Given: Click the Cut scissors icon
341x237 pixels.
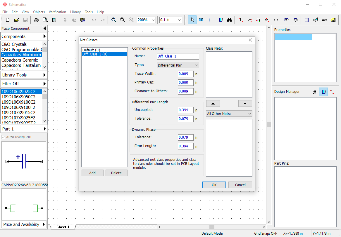Looking at the screenshot, I should pyautogui.click(x=65, y=20).
